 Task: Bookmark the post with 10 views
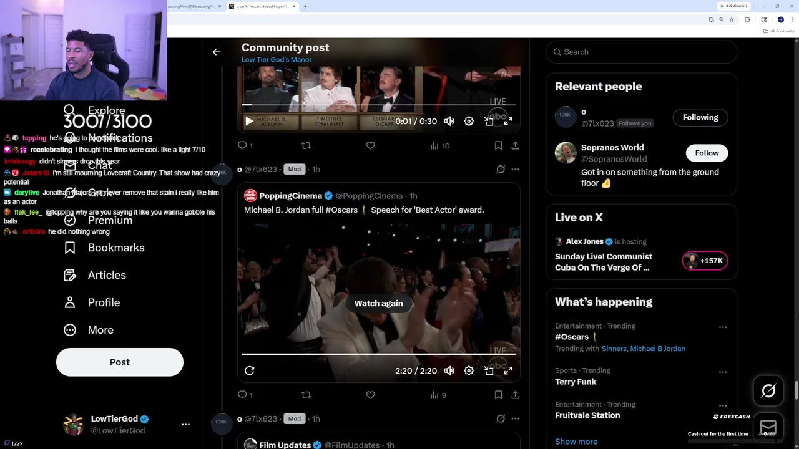pyautogui.click(x=498, y=145)
